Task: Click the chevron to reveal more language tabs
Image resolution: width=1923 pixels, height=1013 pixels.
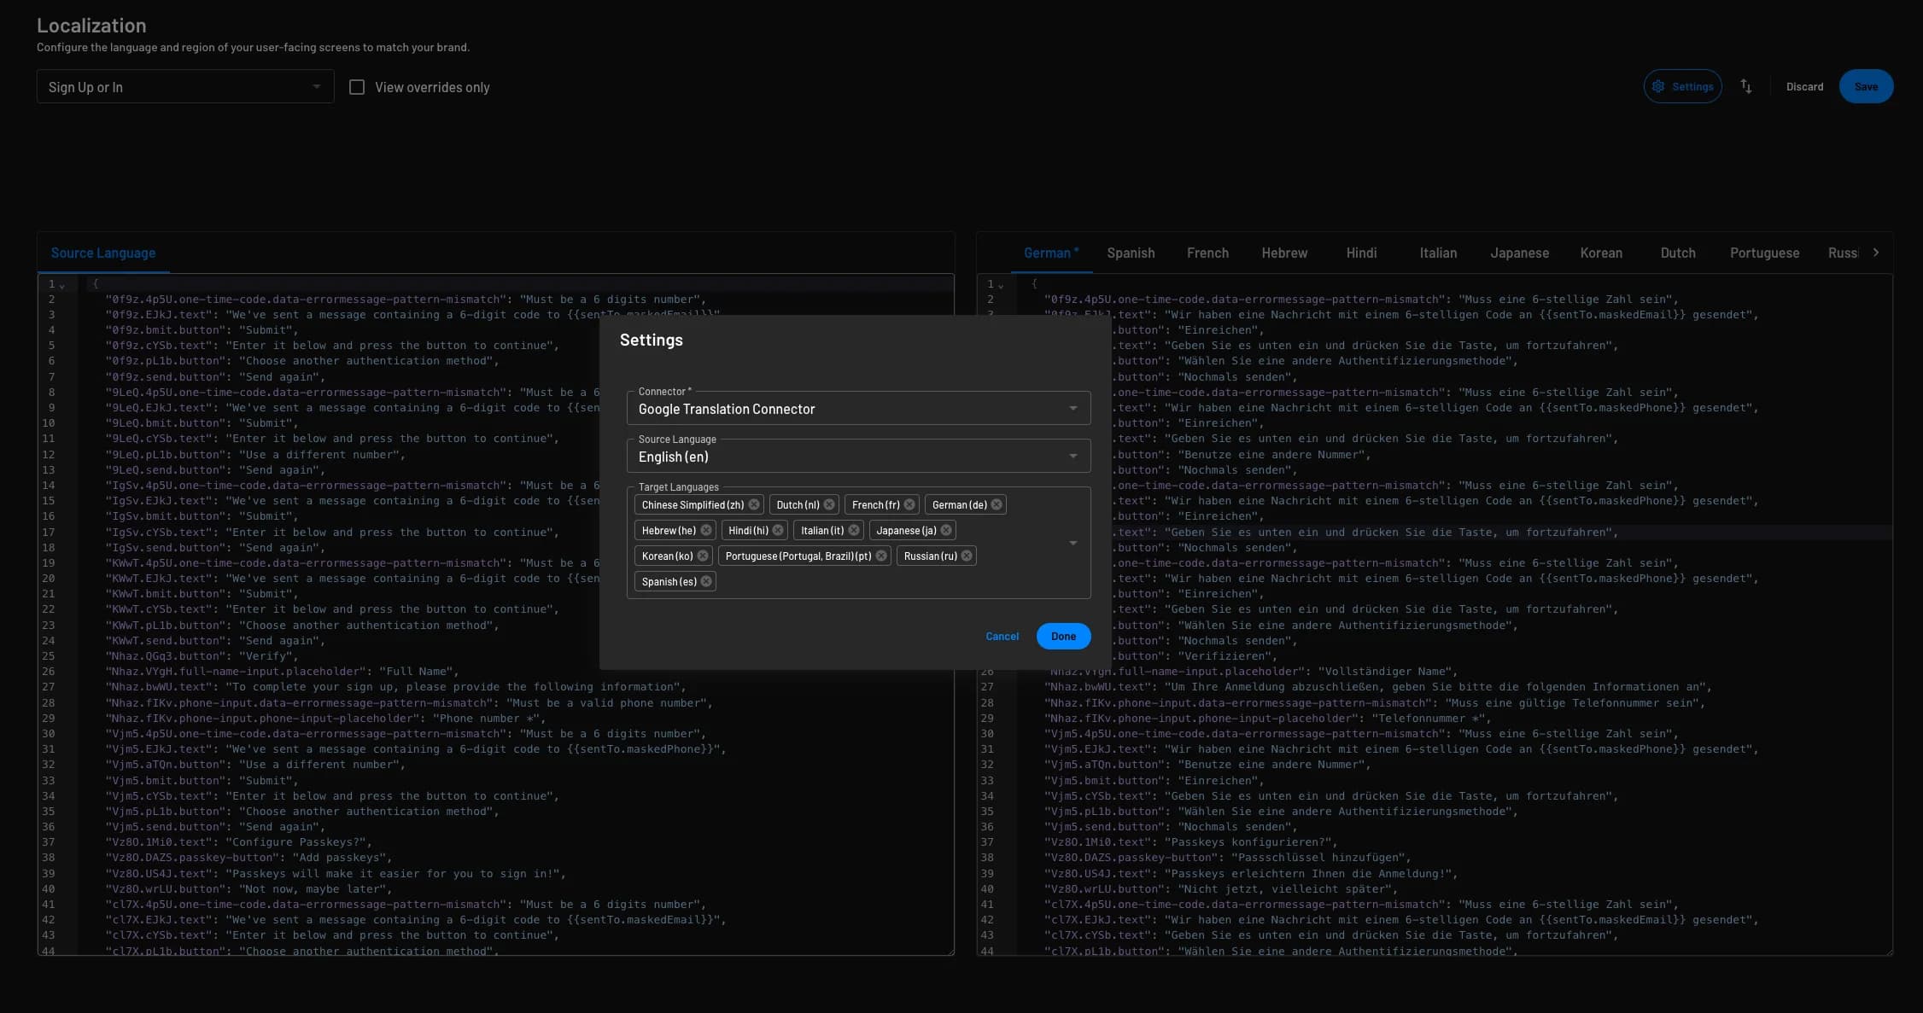Action: (x=1876, y=252)
